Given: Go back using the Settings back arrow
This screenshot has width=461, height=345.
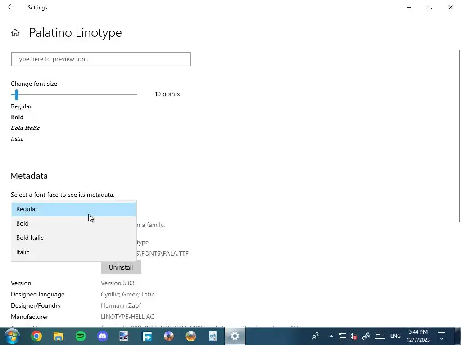Looking at the screenshot, I should click(x=11, y=7).
